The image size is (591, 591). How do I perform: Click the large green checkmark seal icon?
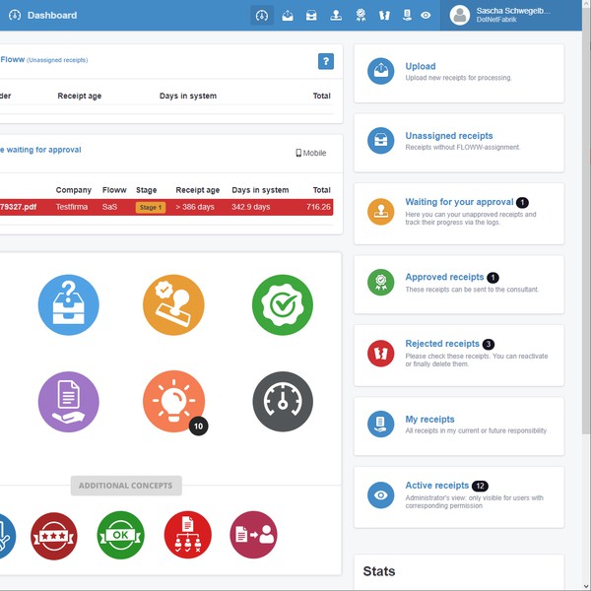click(283, 305)
